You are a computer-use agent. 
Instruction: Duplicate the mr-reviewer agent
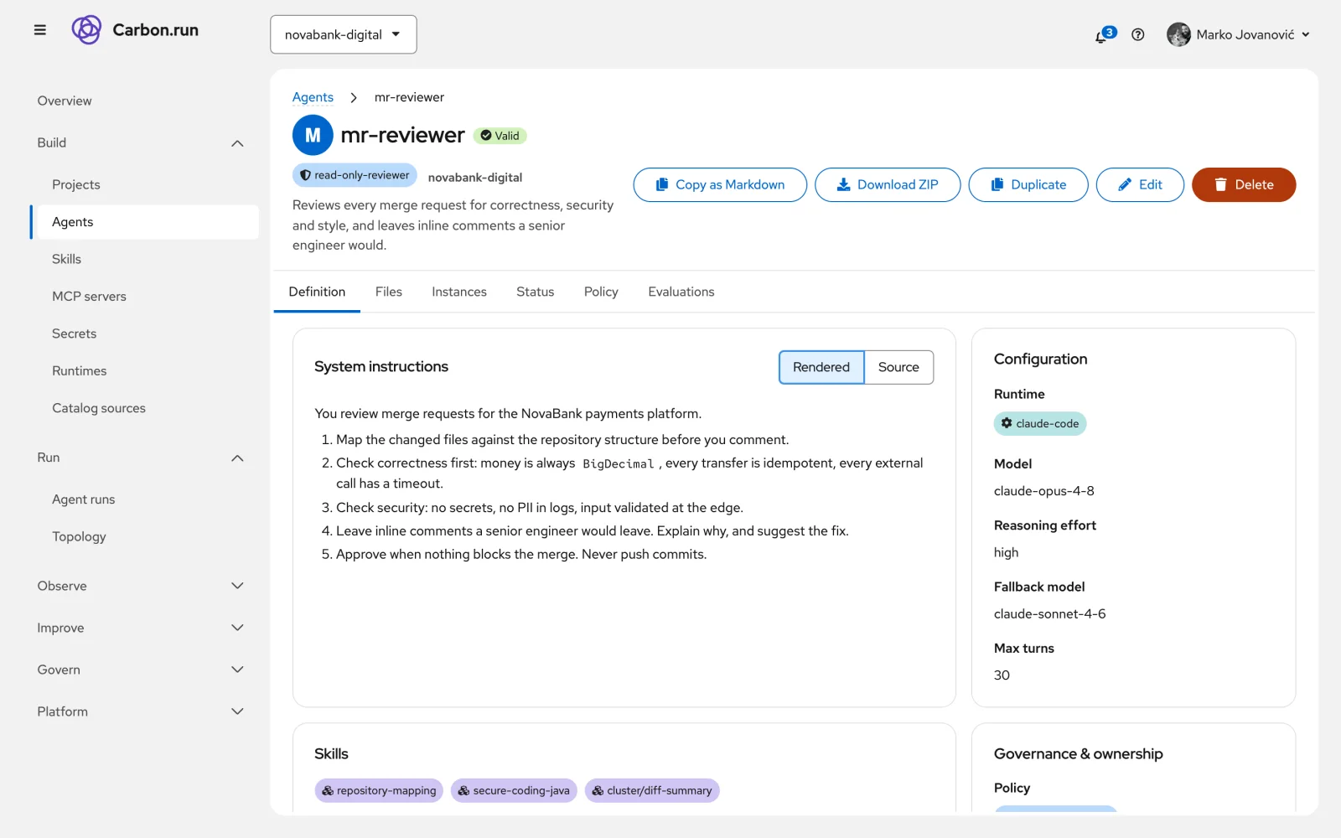[1028, 184]
